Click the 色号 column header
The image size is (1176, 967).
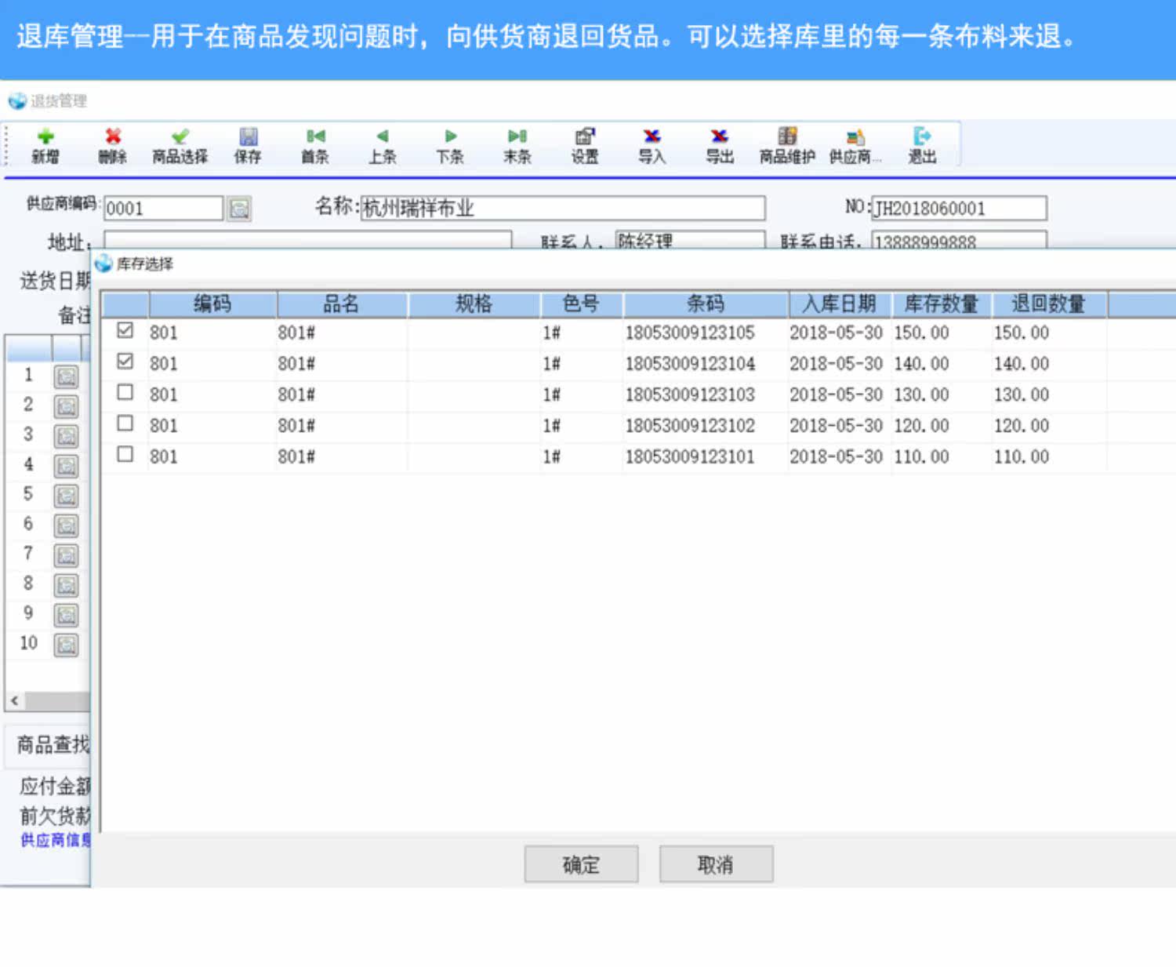582,304
